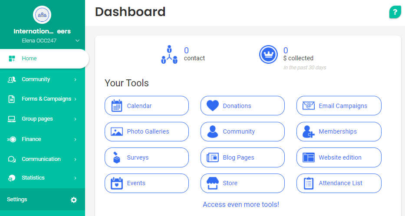Select Home in the sidebar
405x216 pixels.
click(x=29, y=59)
